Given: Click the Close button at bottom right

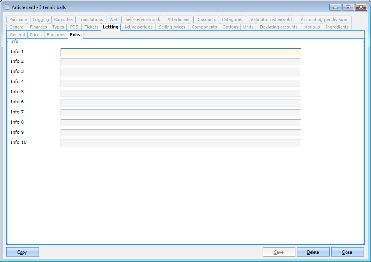Looking at the screenshot, I should click(x=347, y=252).
